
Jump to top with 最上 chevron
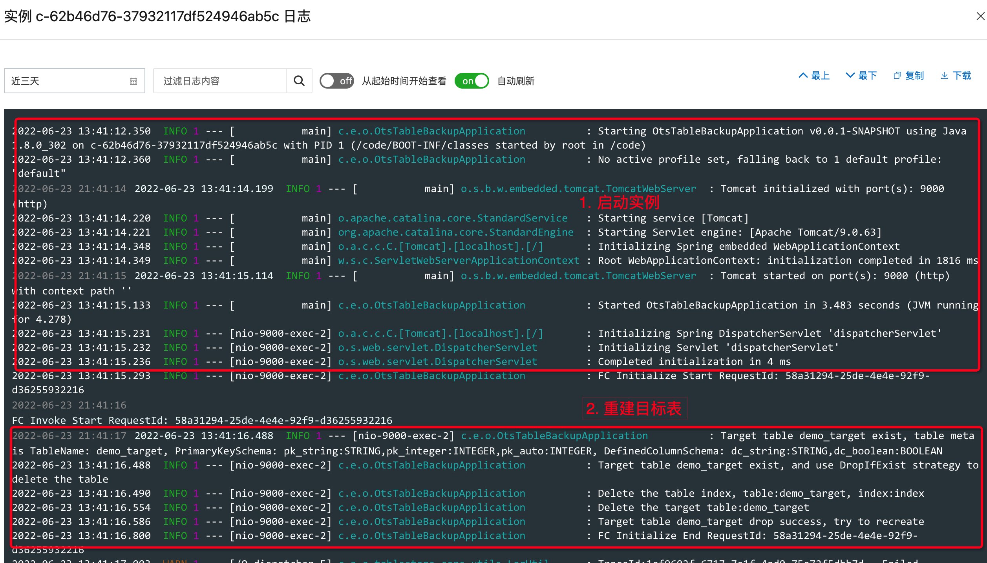[803, 76]
